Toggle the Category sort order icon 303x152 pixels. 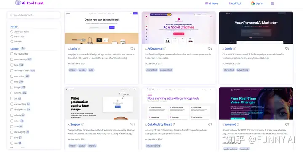tap(23, 48)
